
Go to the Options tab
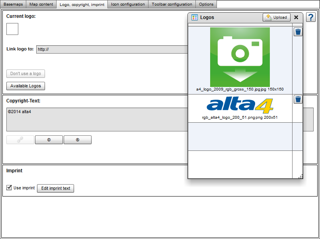point(206,4)
